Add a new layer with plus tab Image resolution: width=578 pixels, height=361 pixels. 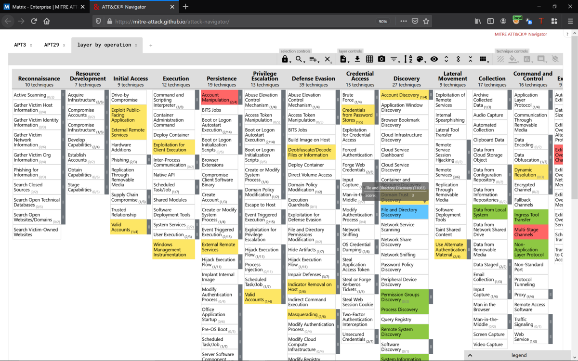[150, 45]
